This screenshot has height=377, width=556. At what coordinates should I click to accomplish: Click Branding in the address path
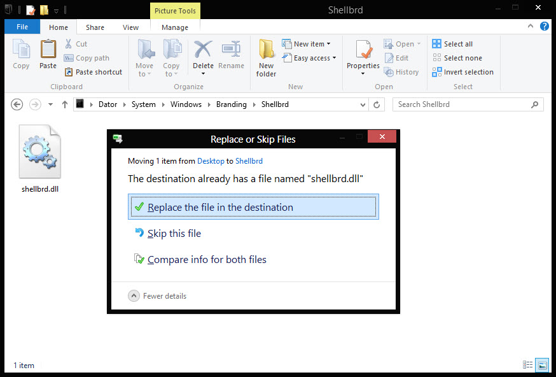click(231, 104)
